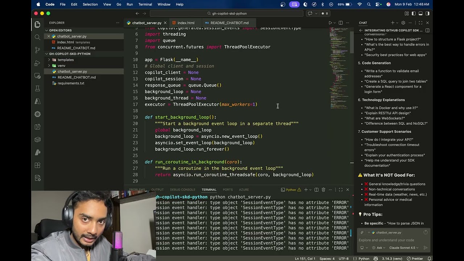The height and width of the screenshot is (261, 464).
Task: Open the PORTS panel tab
Action: (x=228, y=190)
